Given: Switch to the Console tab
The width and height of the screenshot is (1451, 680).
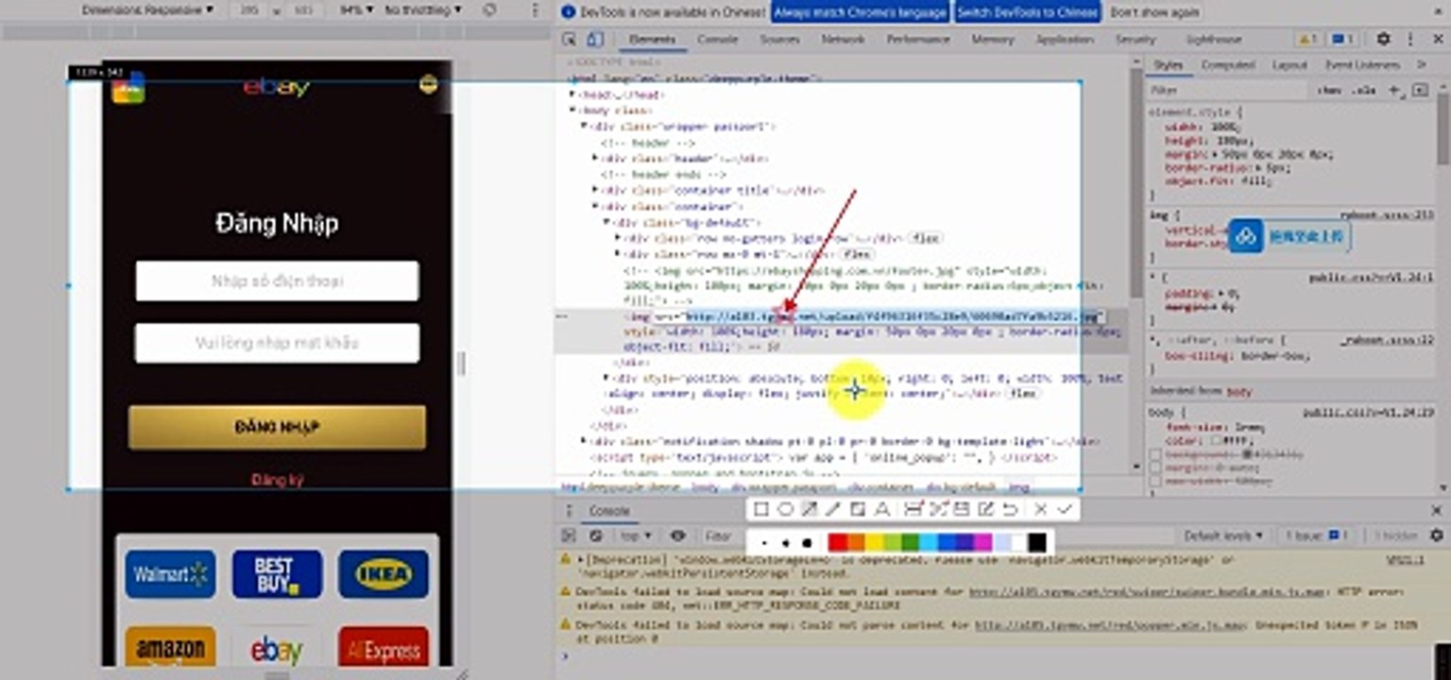Looking at the screenshot, I should (x=717, y=40).
